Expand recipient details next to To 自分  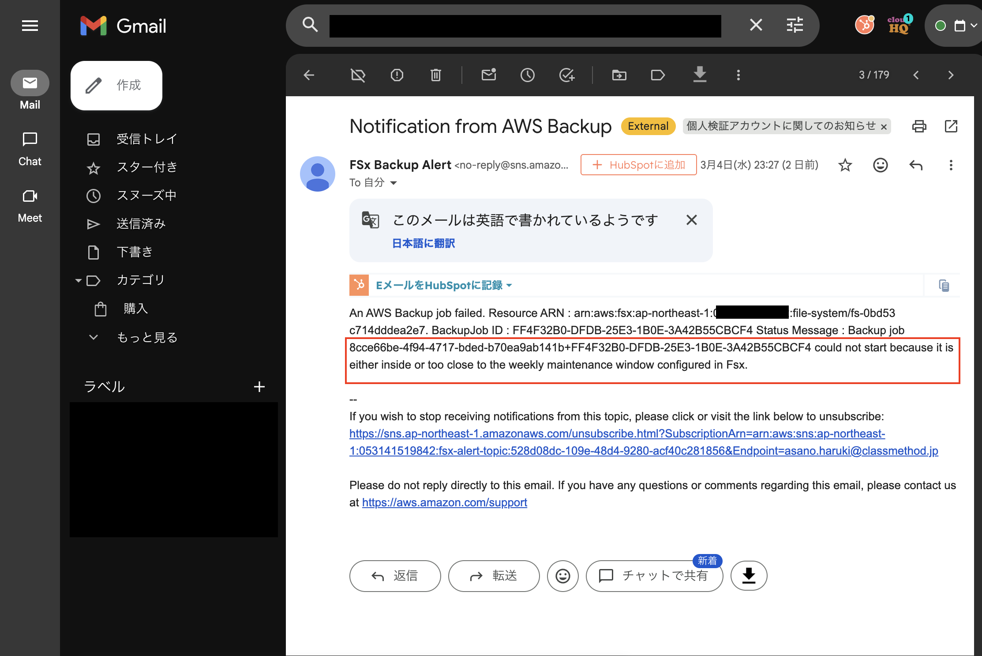[394, 183]
